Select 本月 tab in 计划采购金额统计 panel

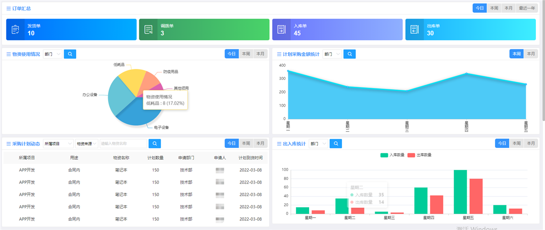point(531,54)
